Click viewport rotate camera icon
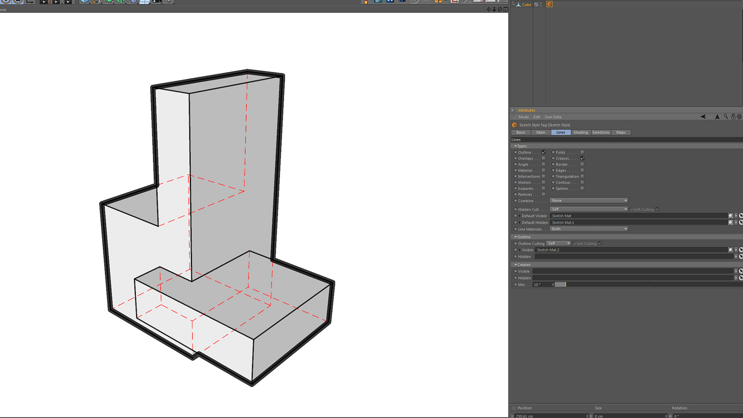 point(500,9)
